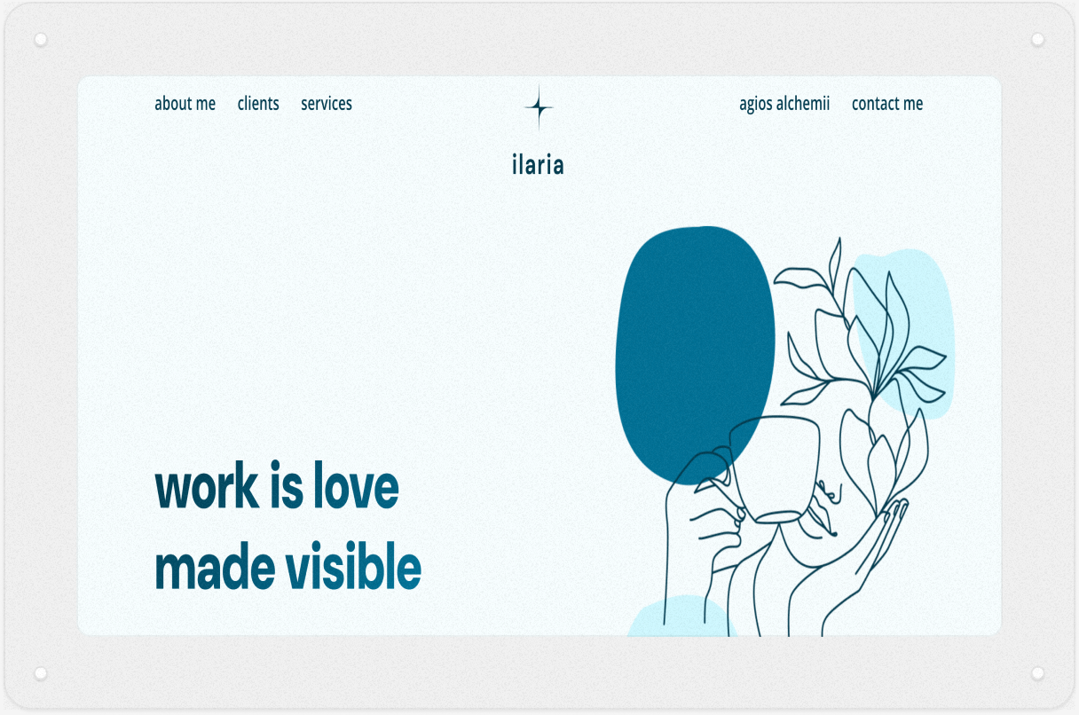
Task: Click the open hand on the right
Action: [x=874, y=550]
